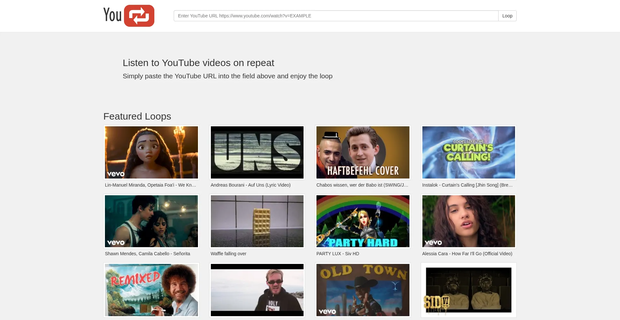Screen dimensions: 620x320
Task: Focus the YouTube URL input field
Action: [x=336, y=16]
